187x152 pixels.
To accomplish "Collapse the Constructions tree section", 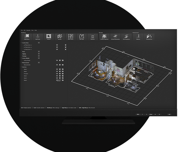I will 21,43.
